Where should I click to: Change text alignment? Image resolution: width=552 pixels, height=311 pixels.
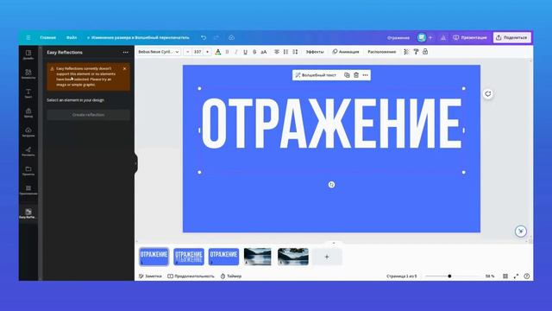click(x=277, y=52)
